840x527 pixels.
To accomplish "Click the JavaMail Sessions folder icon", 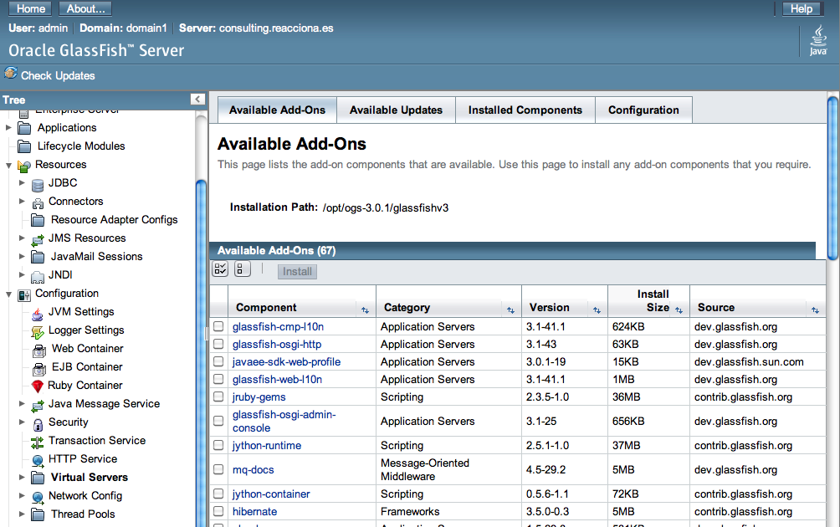I will click(38, 257).
